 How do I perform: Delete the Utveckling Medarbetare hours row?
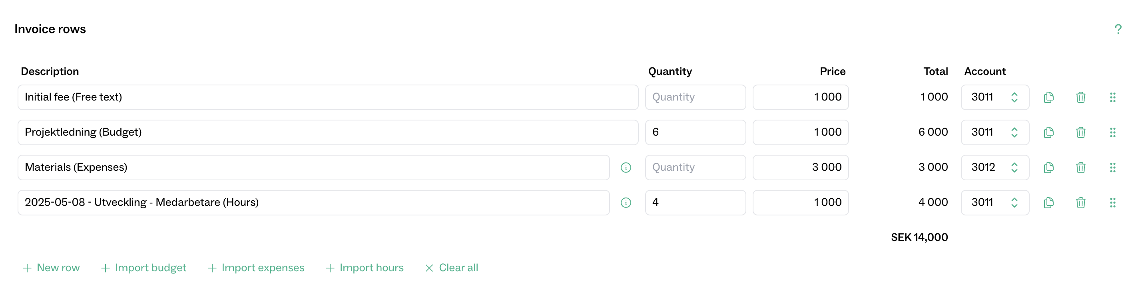pyautogui.click(x=1080, y=203)
